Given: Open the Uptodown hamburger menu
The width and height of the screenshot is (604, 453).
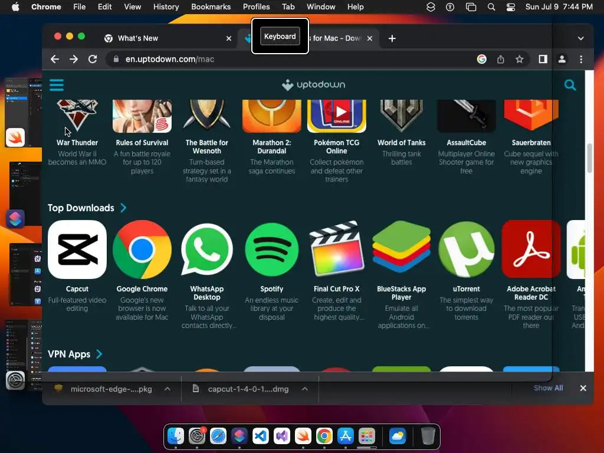Looking at the screenshot, I should click(57, 85).
